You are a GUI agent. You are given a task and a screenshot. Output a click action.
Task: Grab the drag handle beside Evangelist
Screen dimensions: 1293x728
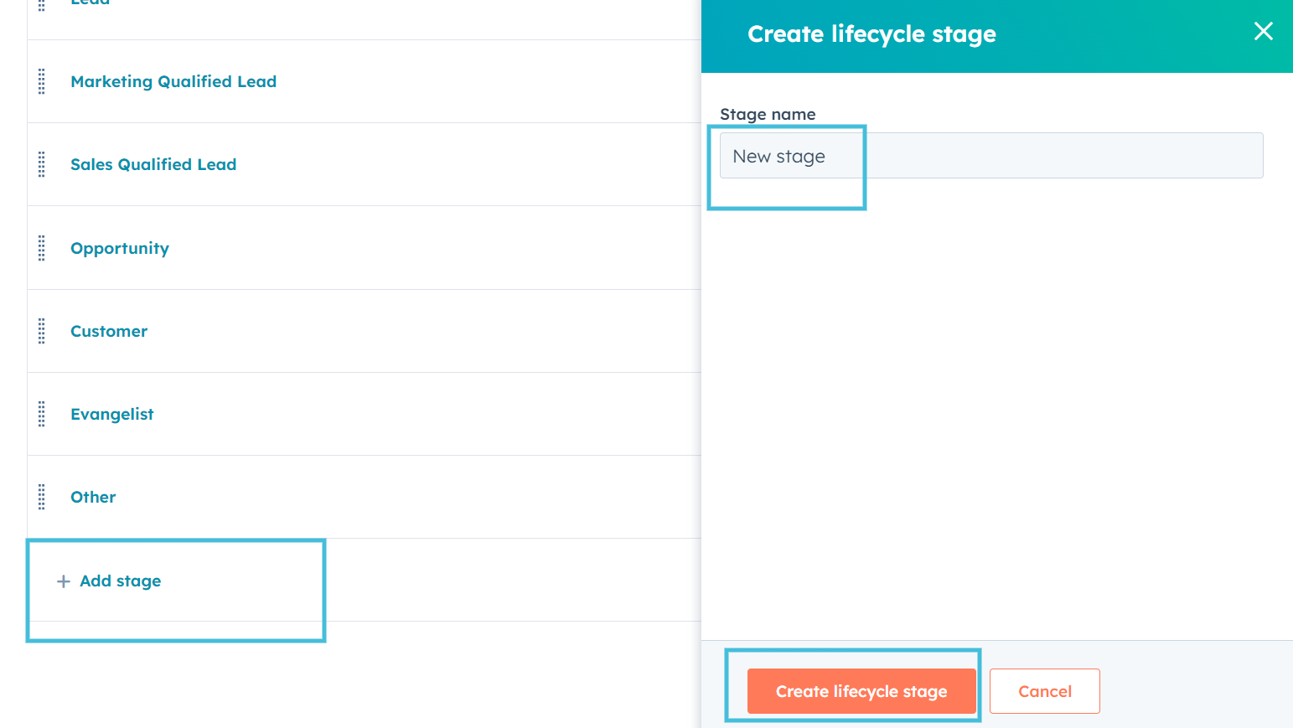click(40, 413)
